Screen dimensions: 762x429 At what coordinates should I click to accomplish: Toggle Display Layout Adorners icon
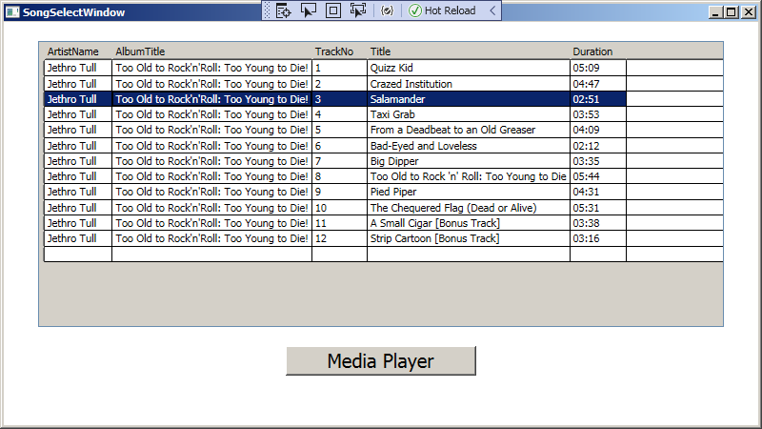click(332, 10)
